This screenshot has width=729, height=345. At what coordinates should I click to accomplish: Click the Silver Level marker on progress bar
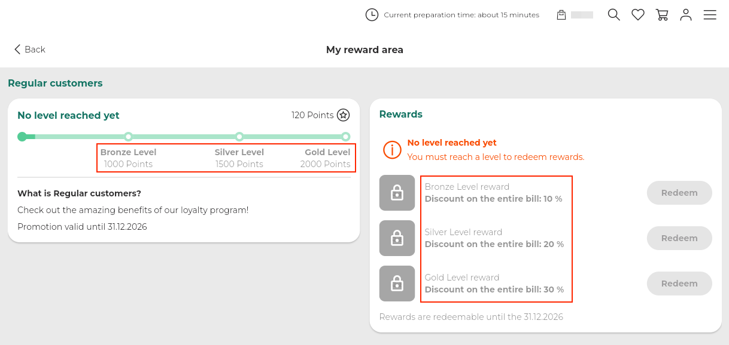239,137
